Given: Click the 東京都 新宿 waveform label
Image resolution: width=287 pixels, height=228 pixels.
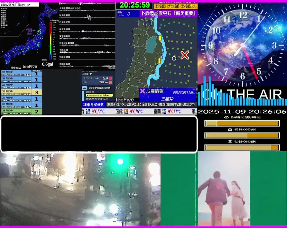Looking at the screenshot, I should (65, 36).
